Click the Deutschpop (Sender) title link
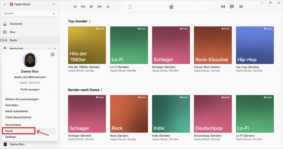283x149 pixels. [x=207, y=136]
